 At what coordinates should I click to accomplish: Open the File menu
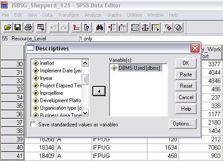(5, 15)
